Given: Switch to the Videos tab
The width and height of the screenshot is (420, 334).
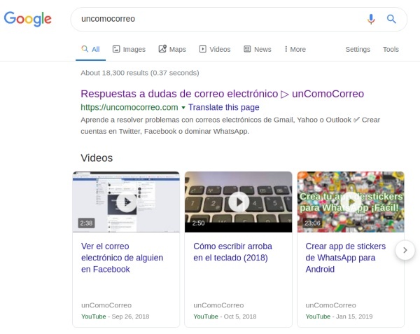Looking at the screenshot, I should [x=215, y=49].
